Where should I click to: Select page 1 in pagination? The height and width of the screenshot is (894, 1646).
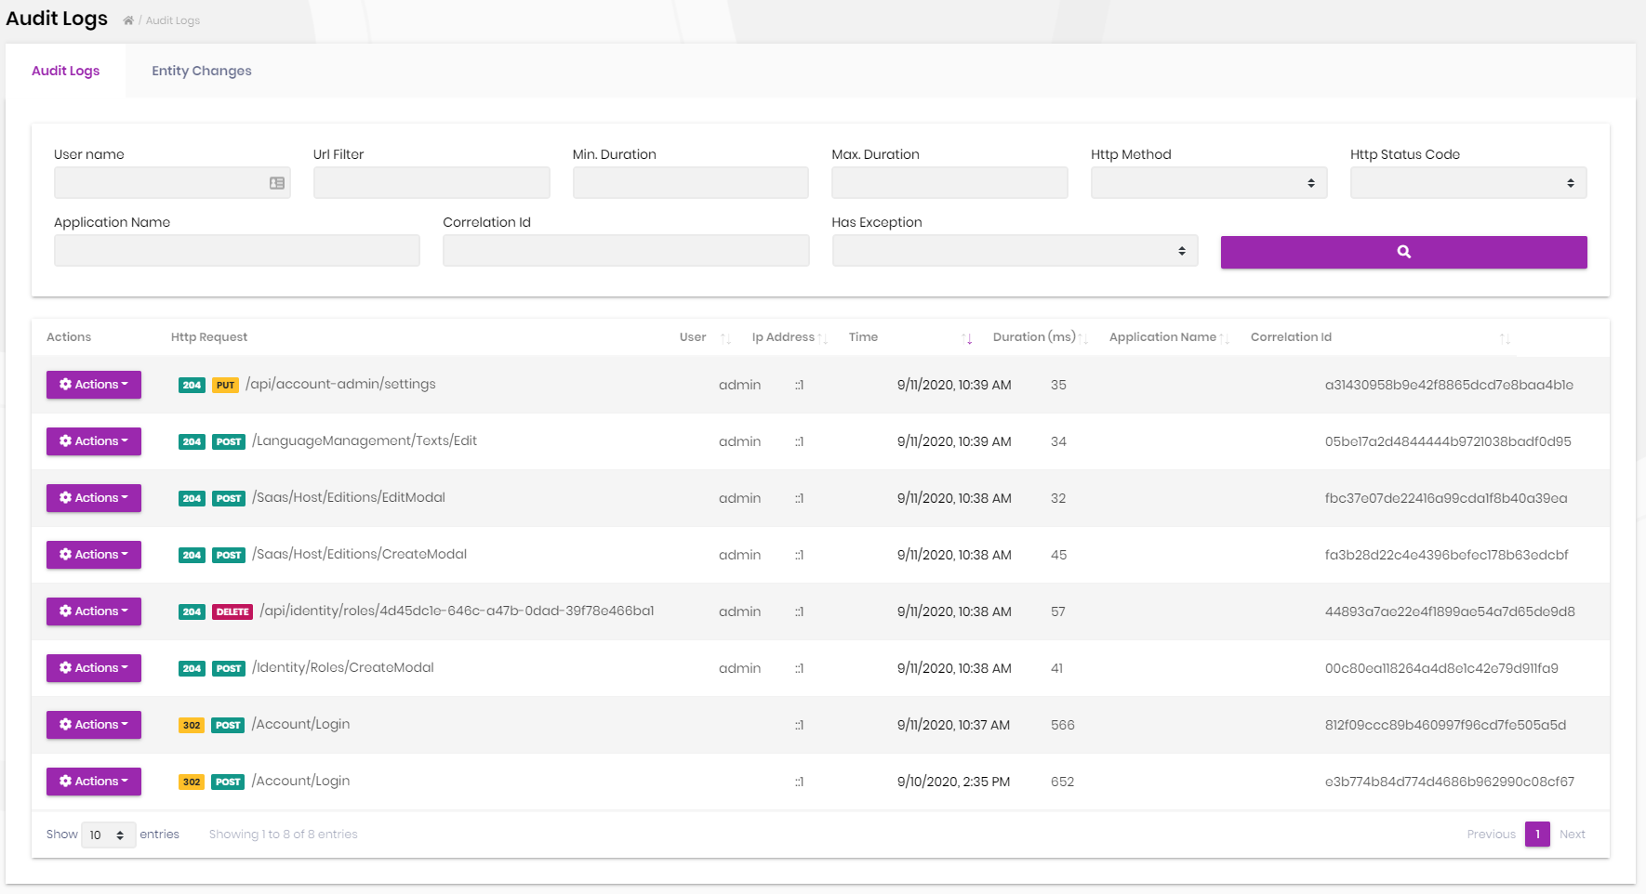[1537, 835]
